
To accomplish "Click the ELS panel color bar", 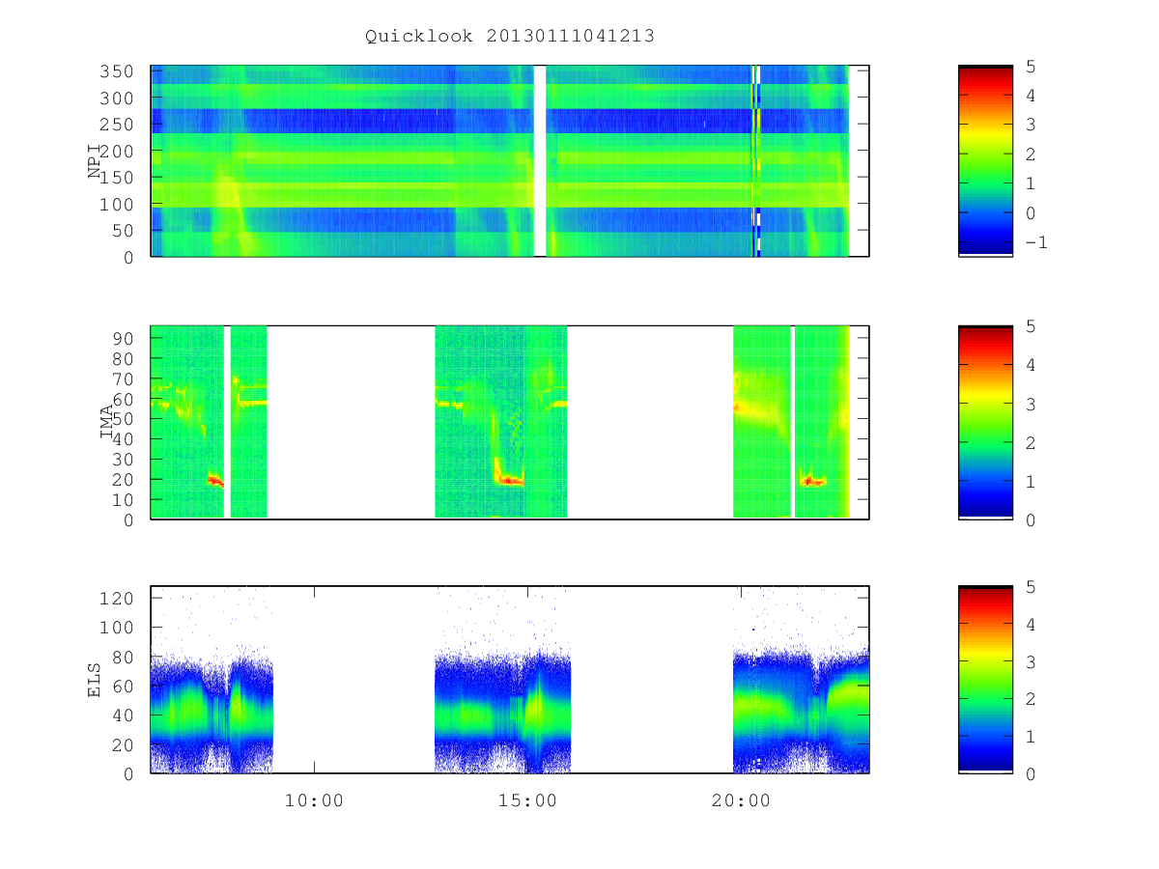I will (985, 679).
